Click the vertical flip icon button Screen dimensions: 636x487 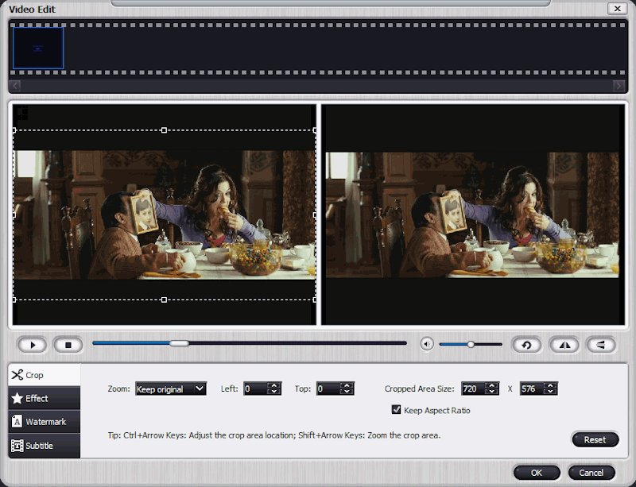601,345
